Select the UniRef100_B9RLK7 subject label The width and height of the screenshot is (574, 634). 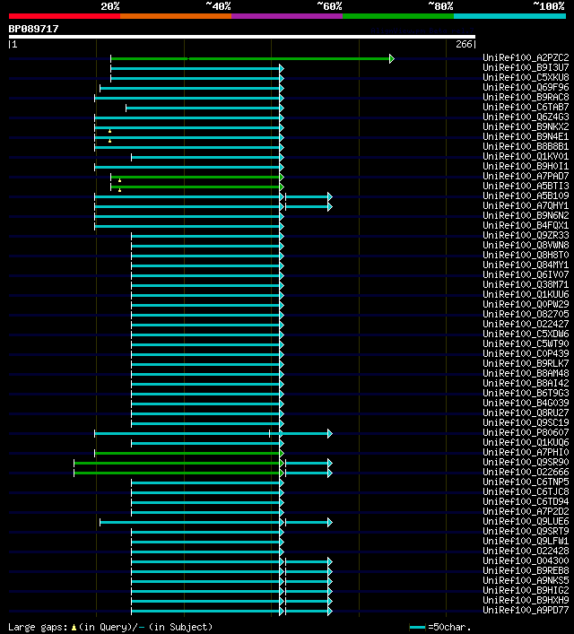point(526,363)
